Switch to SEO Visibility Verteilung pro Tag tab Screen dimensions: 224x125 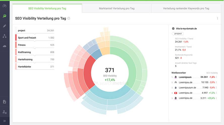click(47, 8)
